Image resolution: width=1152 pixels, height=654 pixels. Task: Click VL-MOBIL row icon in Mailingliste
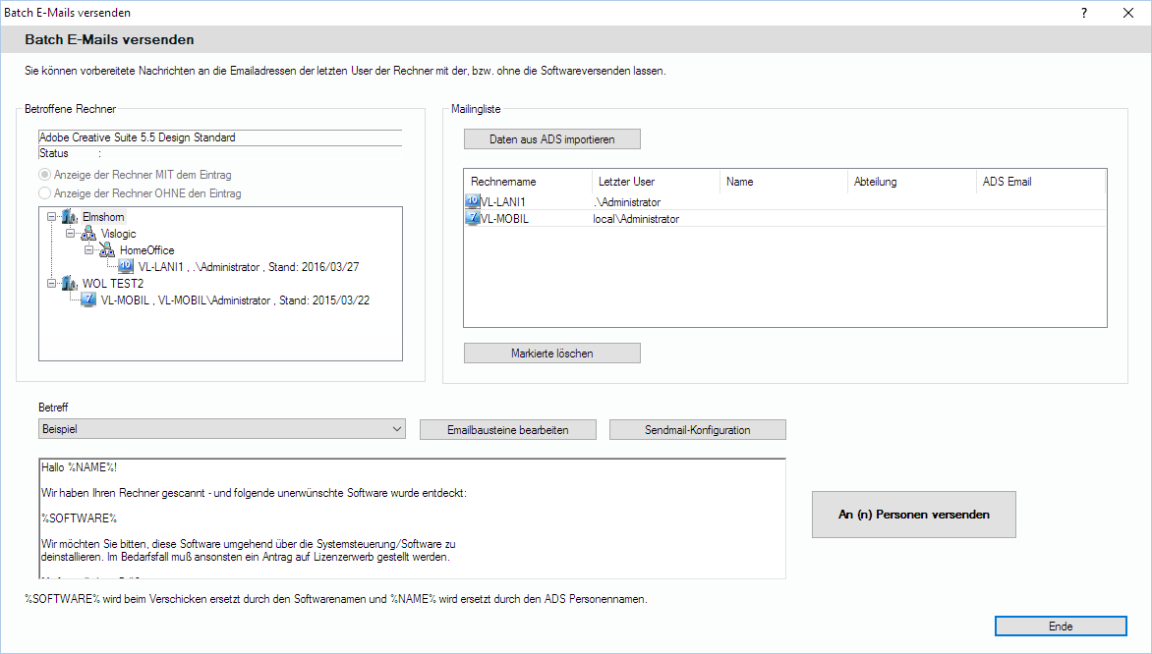coord(473,218)
